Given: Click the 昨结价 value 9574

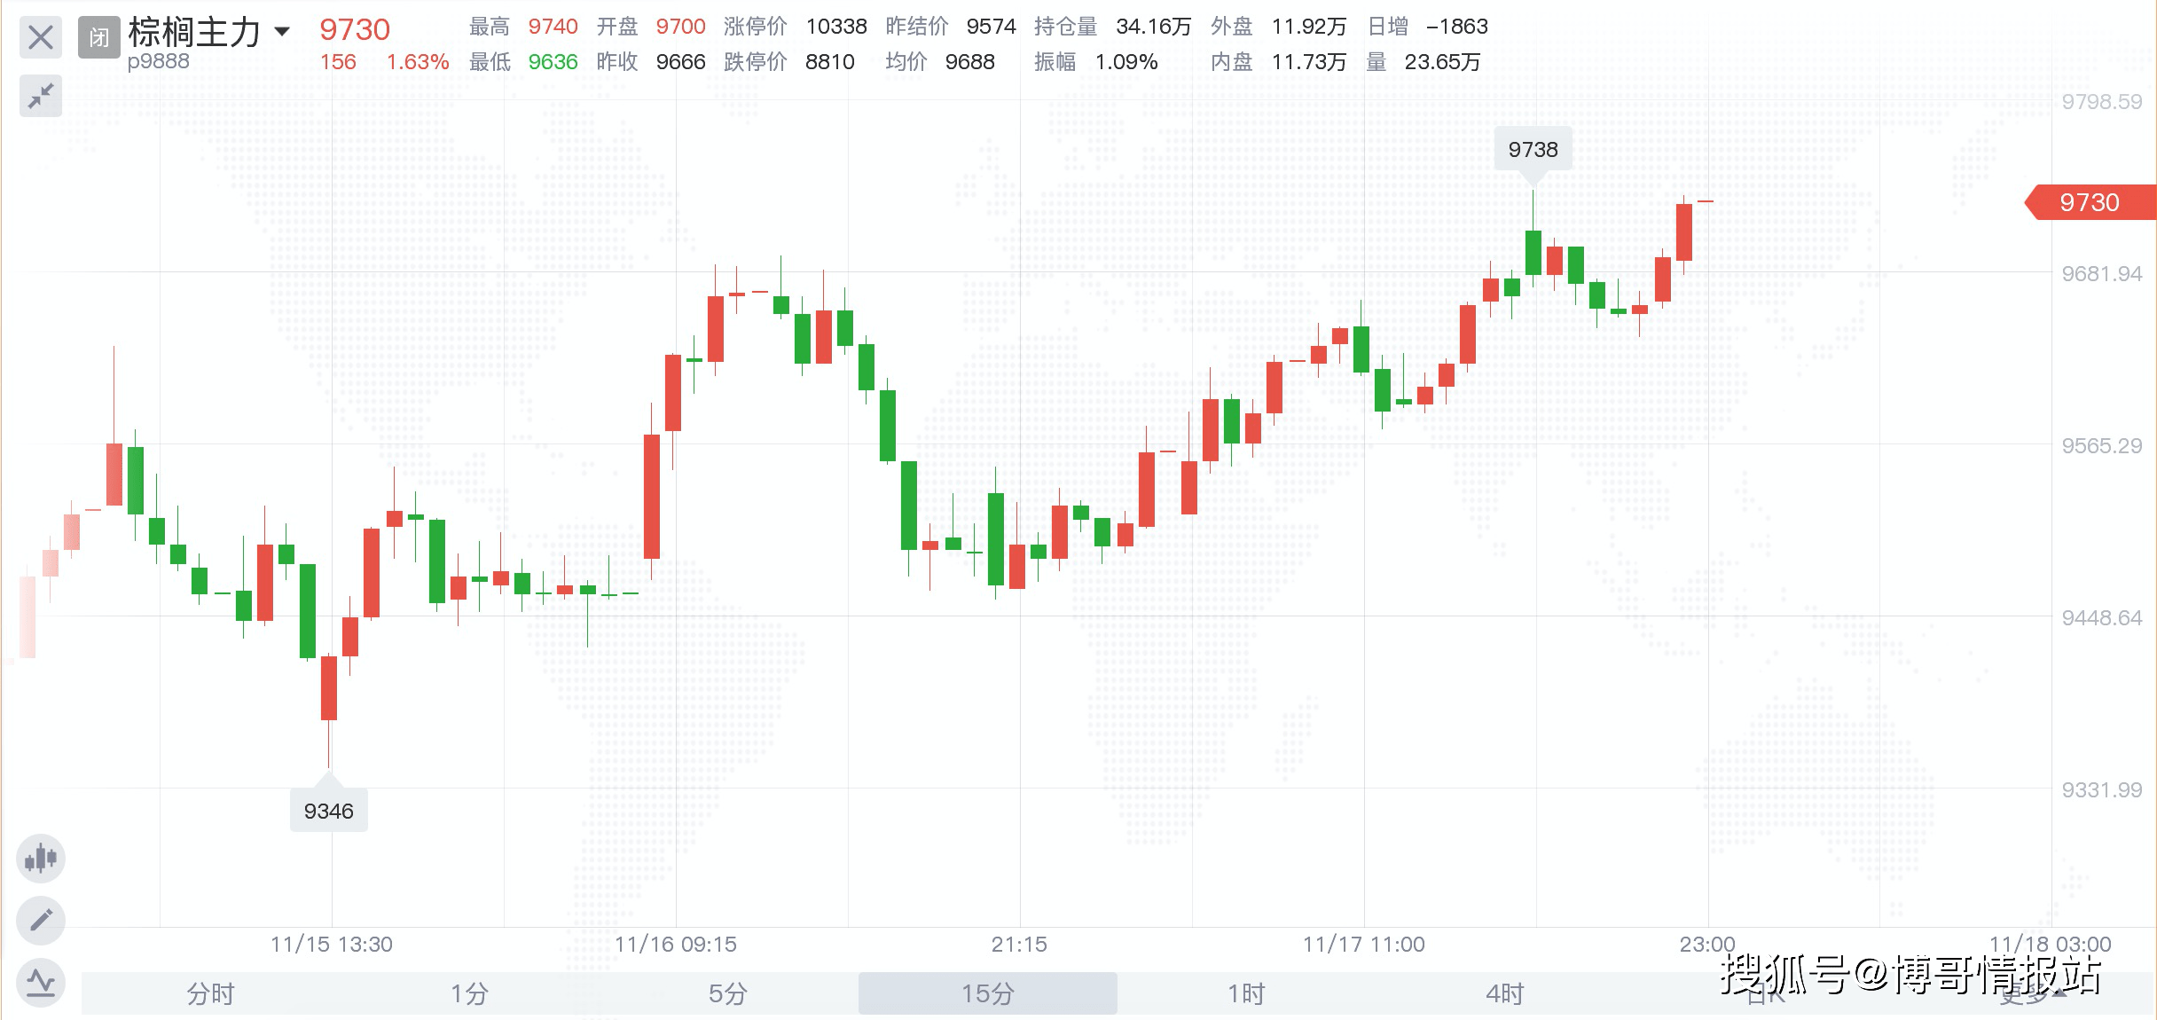Looking at the screenshot, I should (x=992, y=27).
